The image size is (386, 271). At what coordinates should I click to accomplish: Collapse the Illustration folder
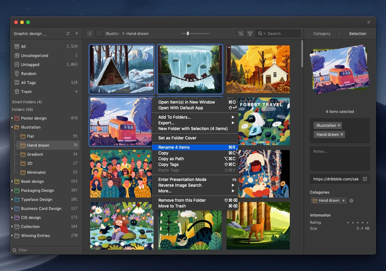point(12,127)
